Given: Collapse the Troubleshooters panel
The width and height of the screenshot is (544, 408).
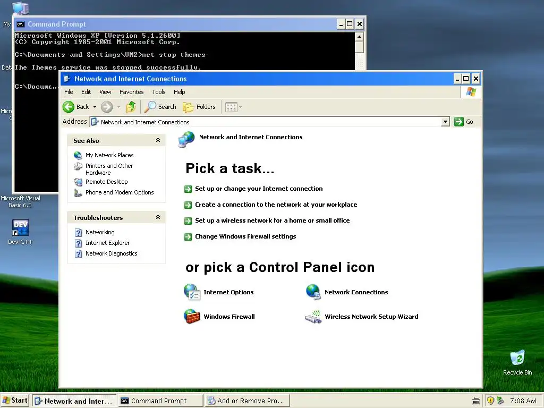Looking at the screenshot, I should [x=158, y=217].
